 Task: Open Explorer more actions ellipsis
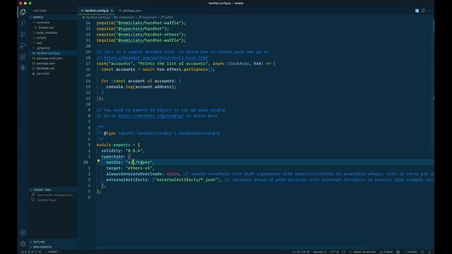pyautogui.click(x=72, y=11)
